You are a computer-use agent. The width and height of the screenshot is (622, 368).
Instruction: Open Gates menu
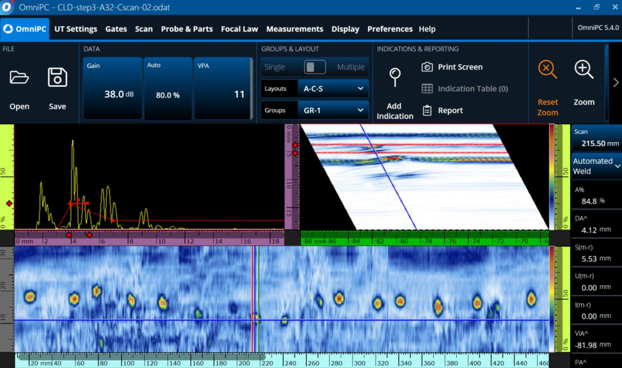[x=116, y=29]
